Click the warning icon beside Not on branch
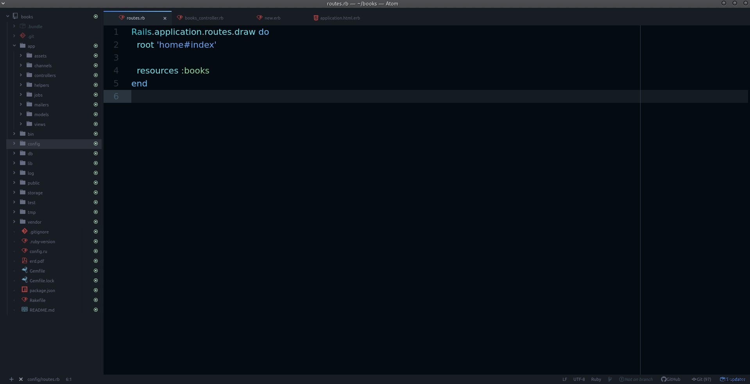750x384 pixels. (621, 379)
